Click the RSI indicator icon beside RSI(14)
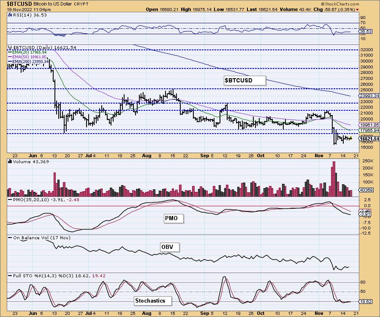The image size is (380, 317). pyautogui.click(x=10, y=15)
